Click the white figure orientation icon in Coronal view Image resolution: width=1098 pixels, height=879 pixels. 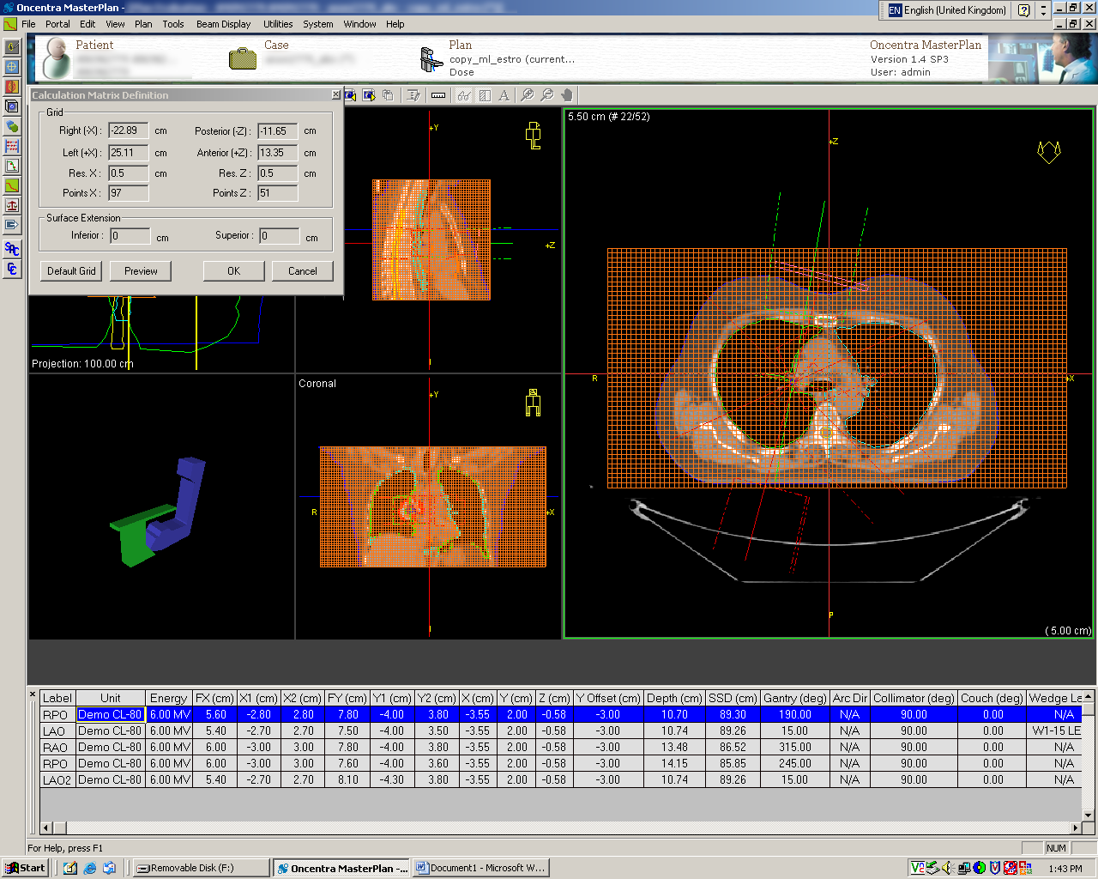click(533, 403)
